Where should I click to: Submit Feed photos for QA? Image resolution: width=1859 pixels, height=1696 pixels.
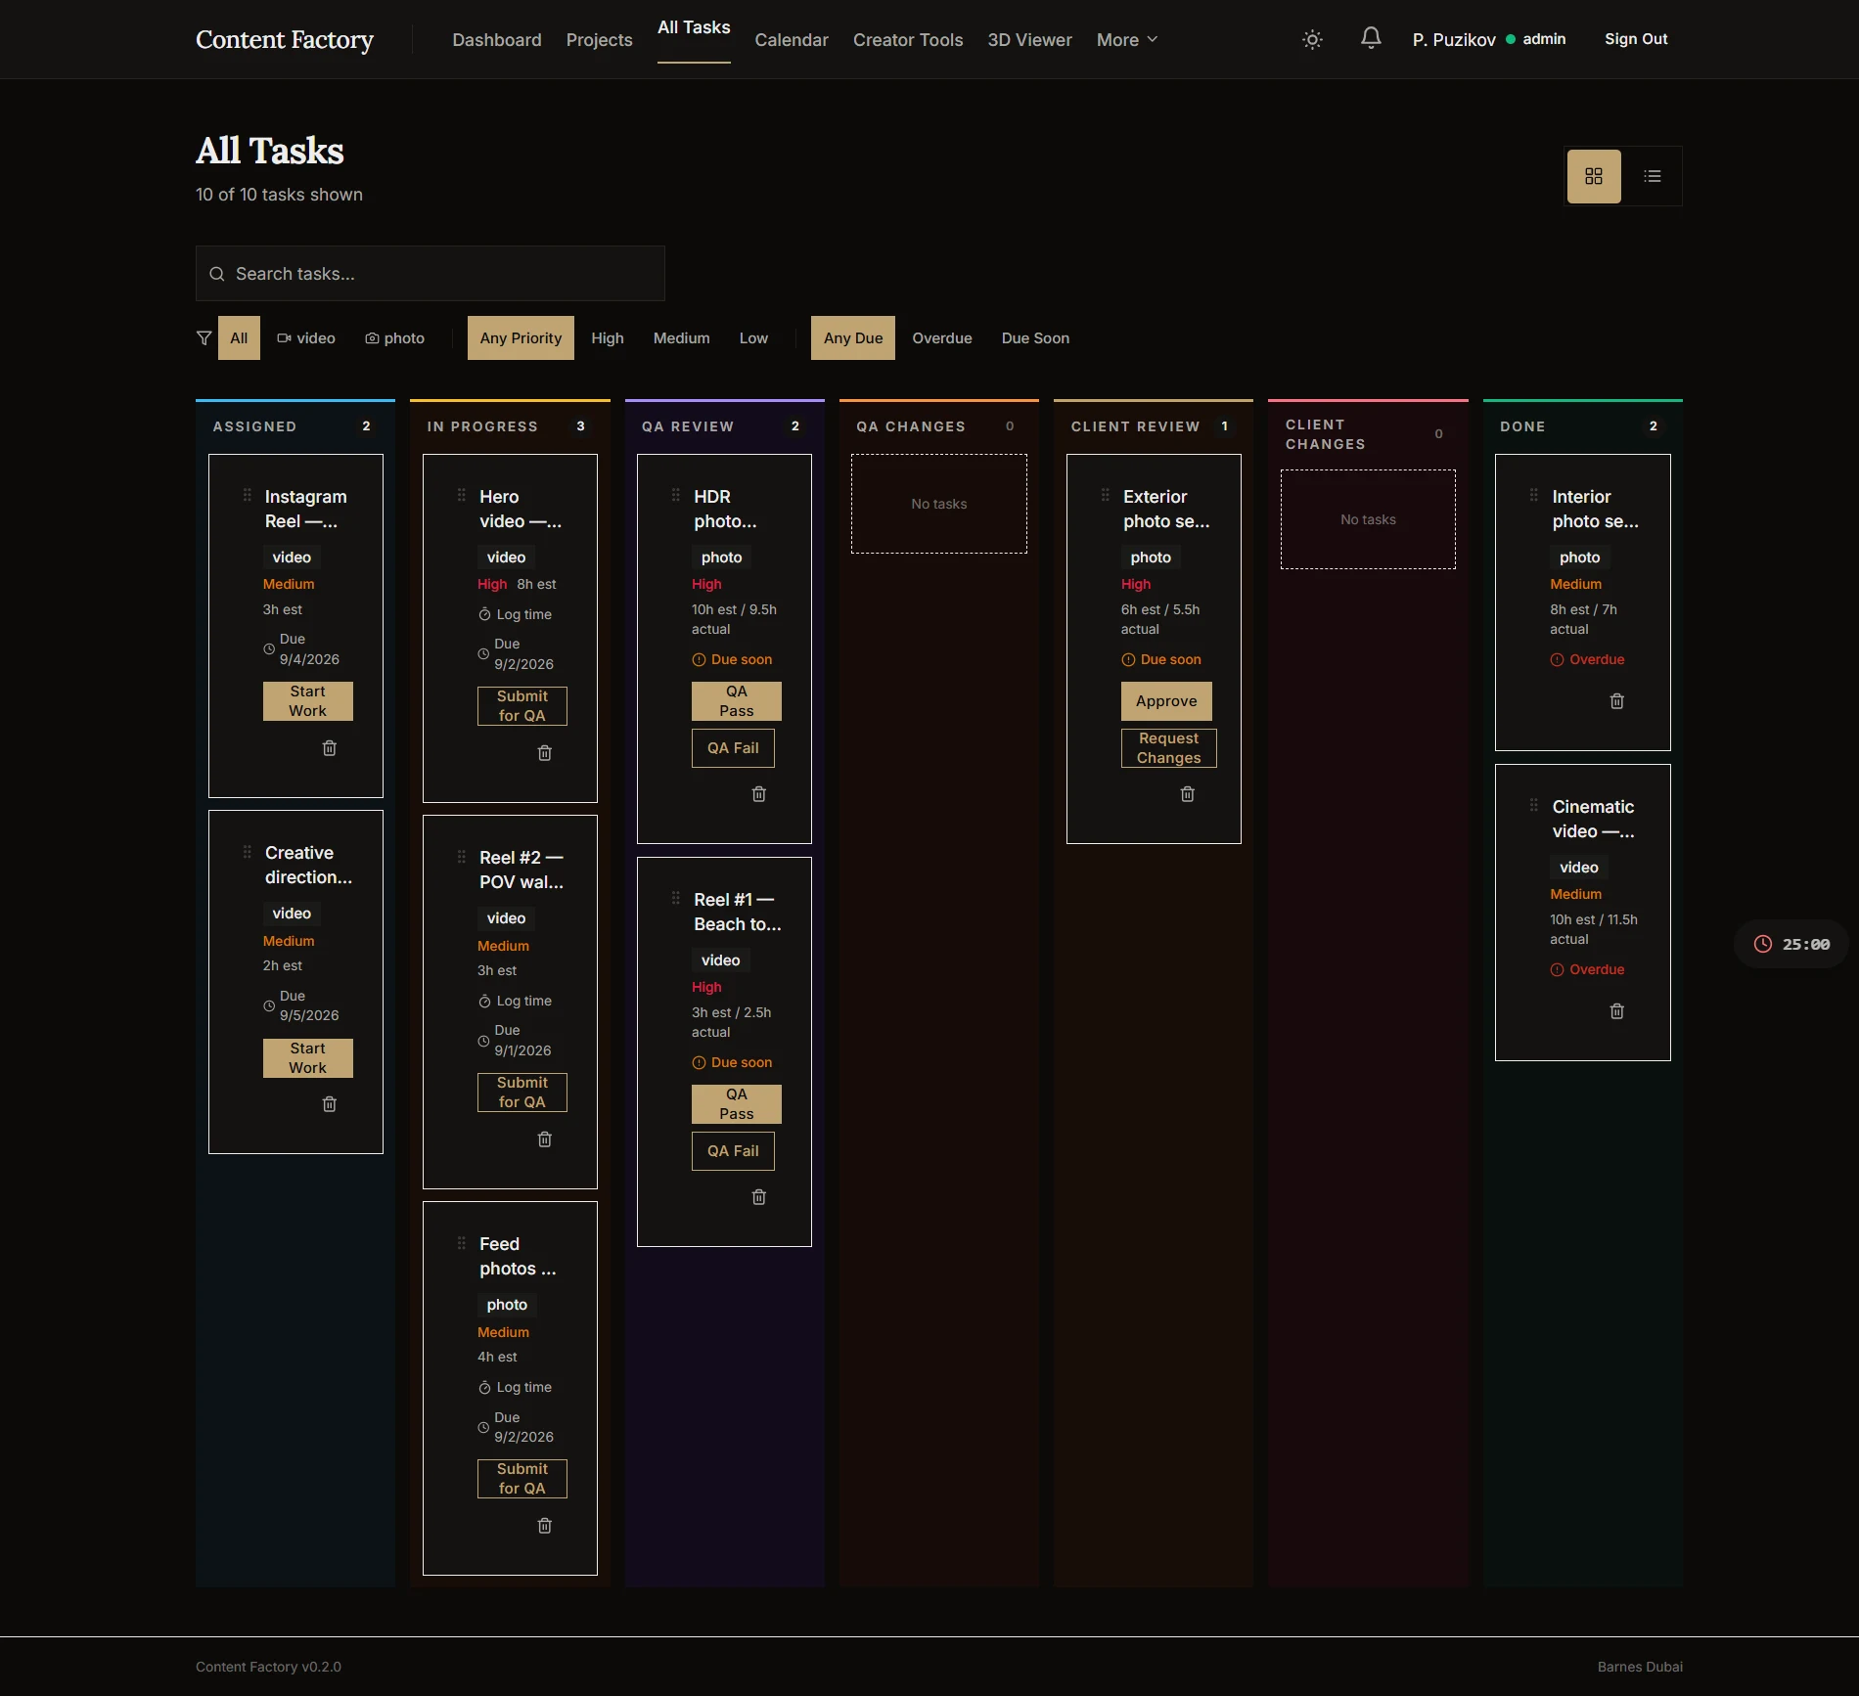pos(522,1479)
